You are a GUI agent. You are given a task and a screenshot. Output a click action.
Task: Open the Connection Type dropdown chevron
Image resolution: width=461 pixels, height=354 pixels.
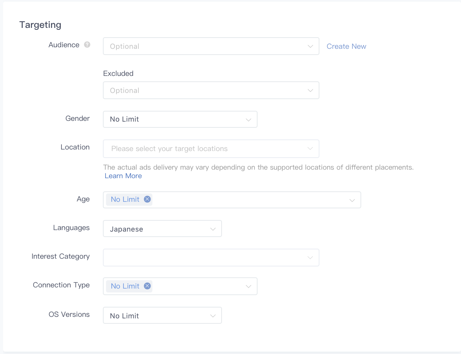(248, 287)
